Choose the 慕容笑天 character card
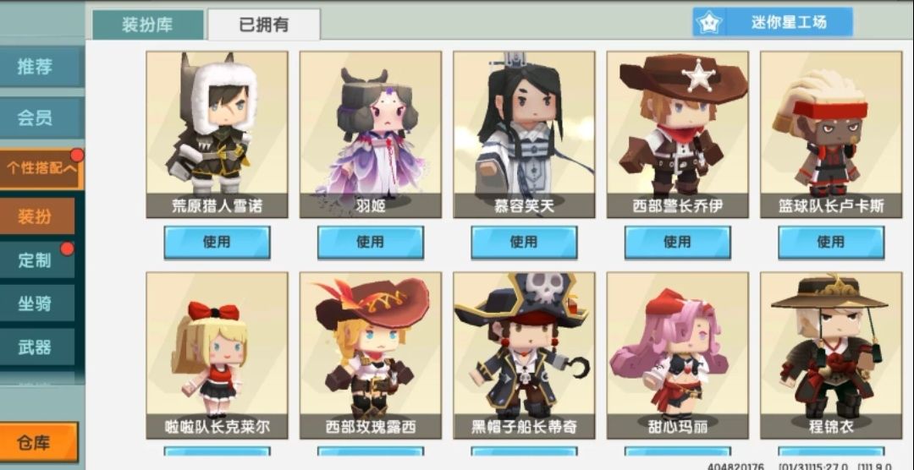914x470 pixels. (x=524, y=134)
